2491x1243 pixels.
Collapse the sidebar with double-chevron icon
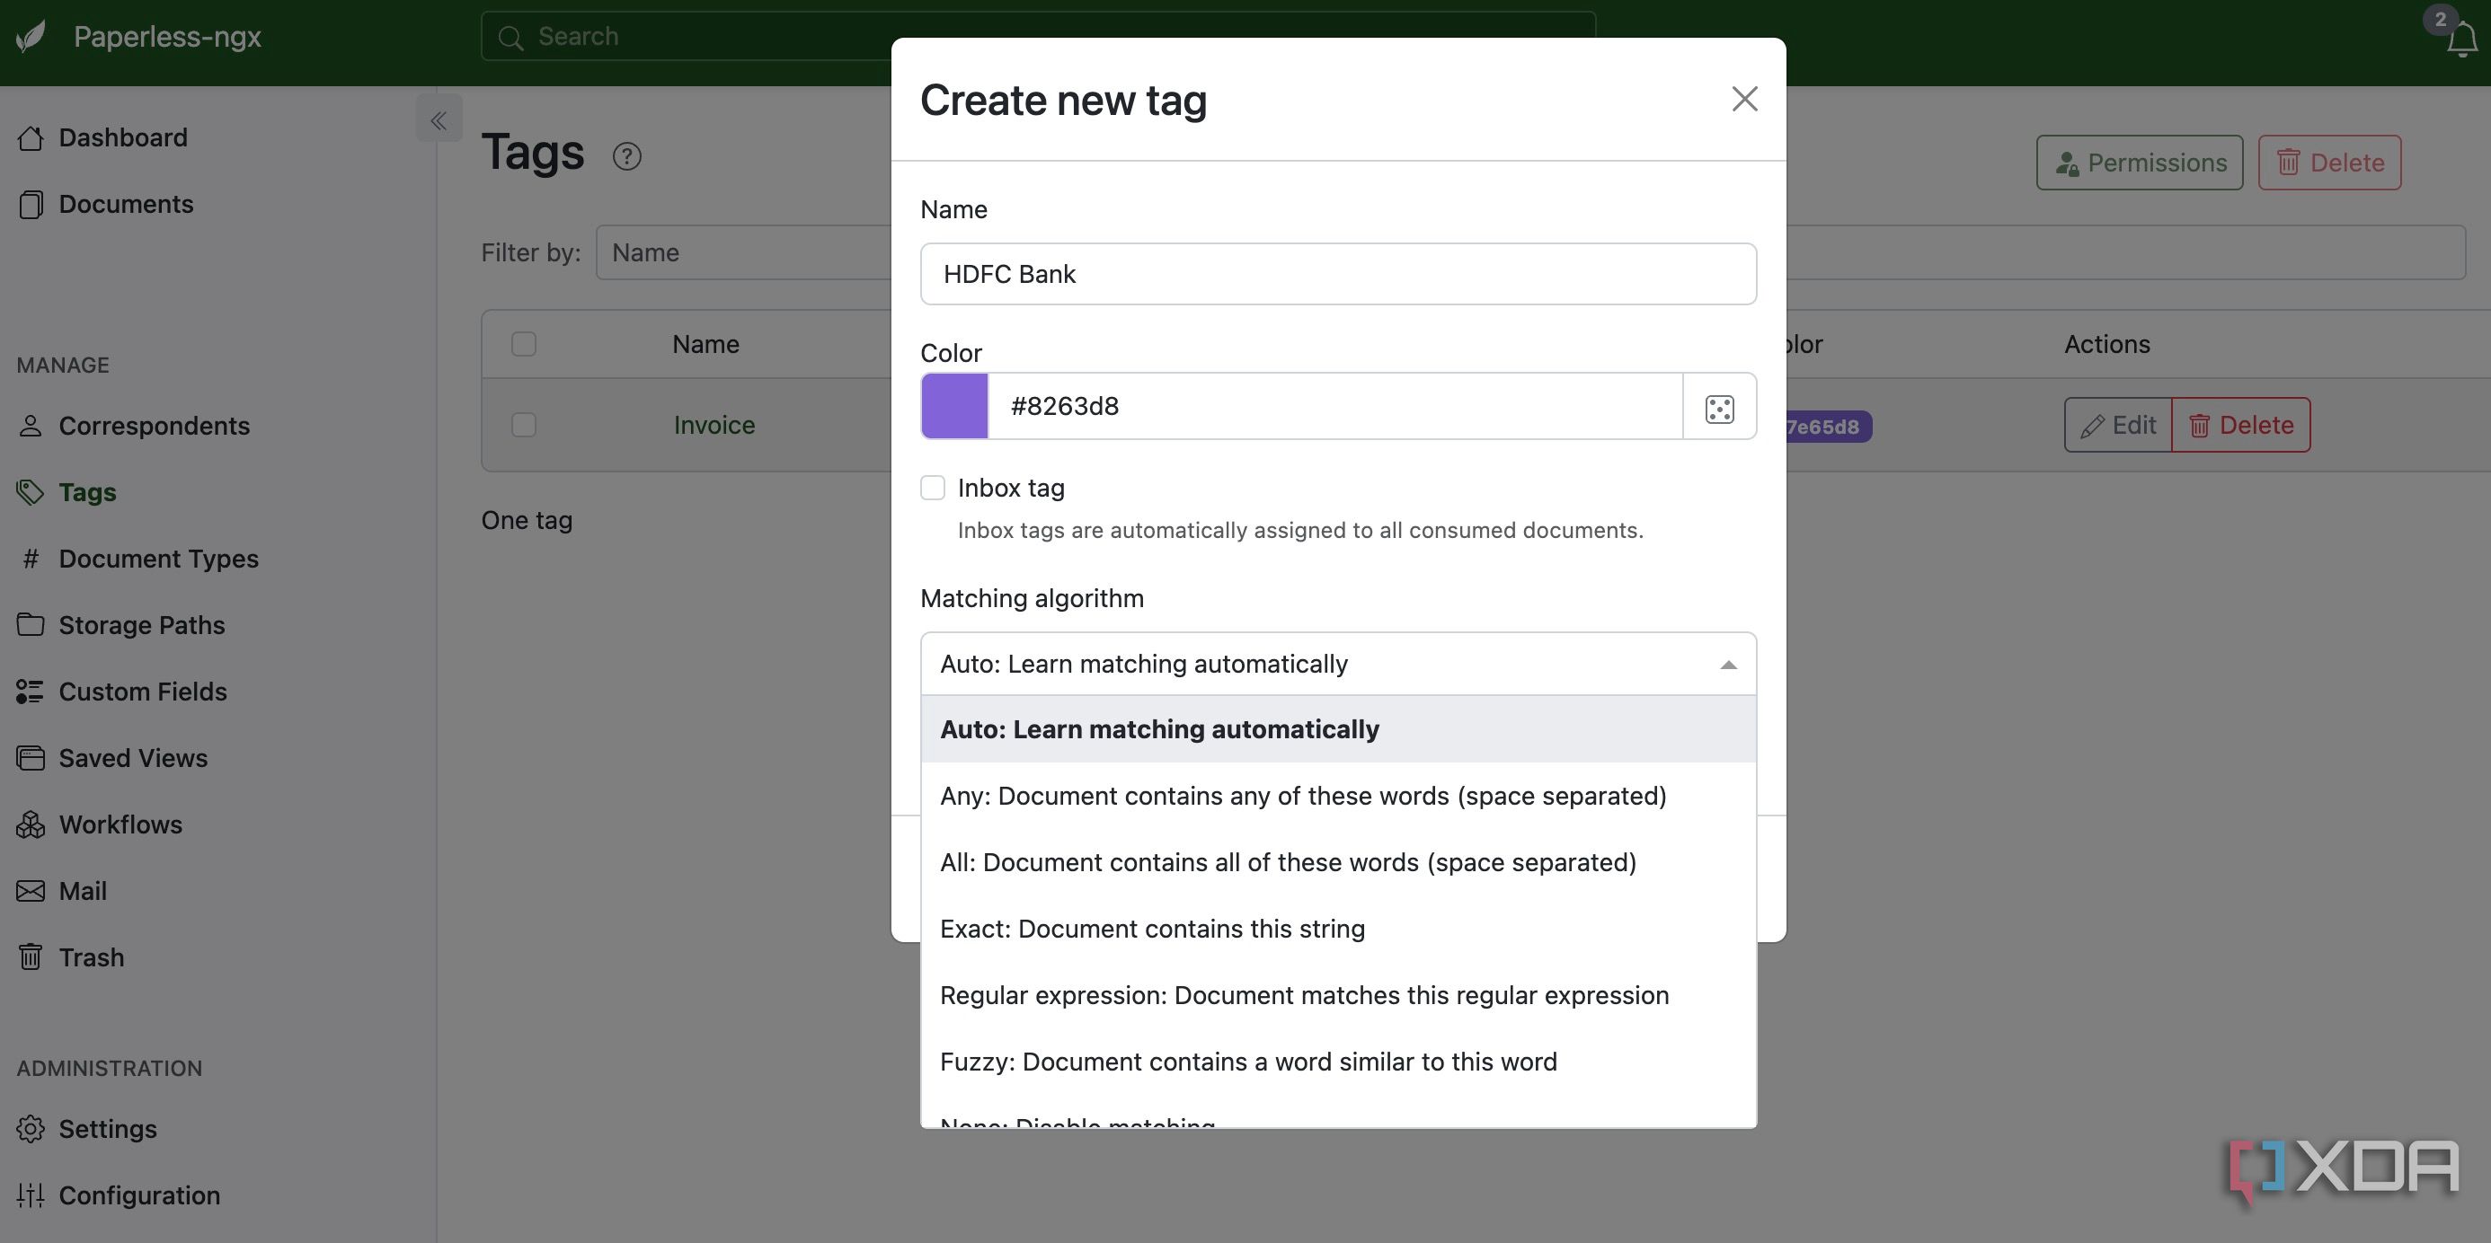tap(438, 119)
